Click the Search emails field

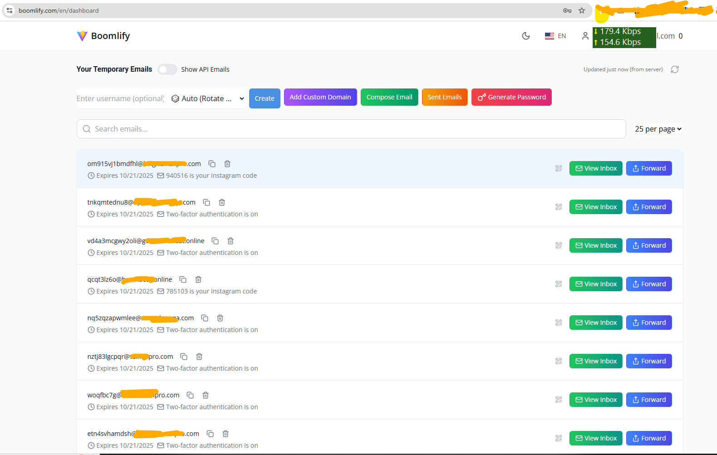351,129
